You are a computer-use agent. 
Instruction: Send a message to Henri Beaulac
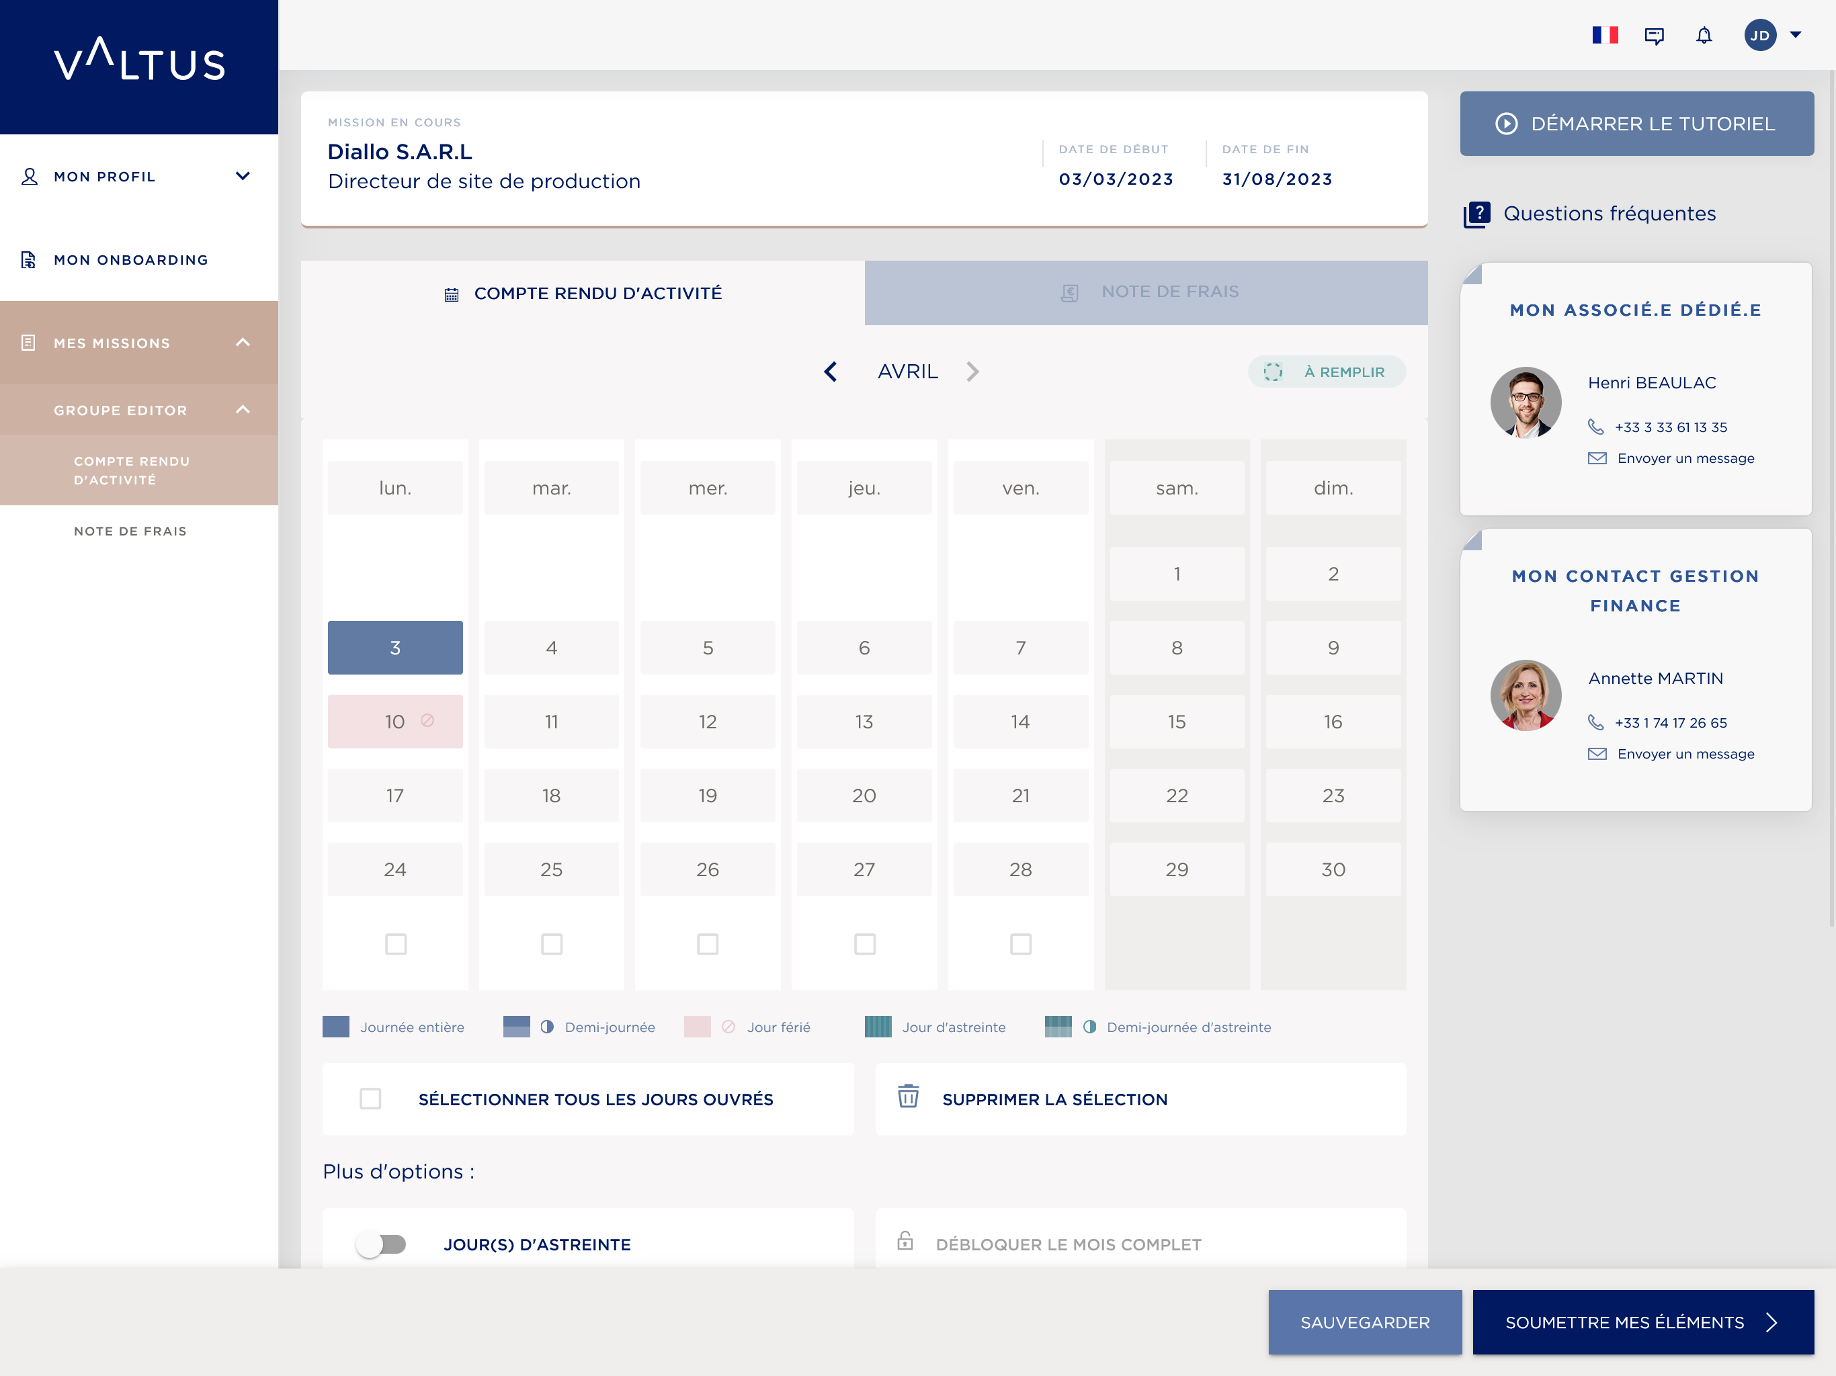1685,458
